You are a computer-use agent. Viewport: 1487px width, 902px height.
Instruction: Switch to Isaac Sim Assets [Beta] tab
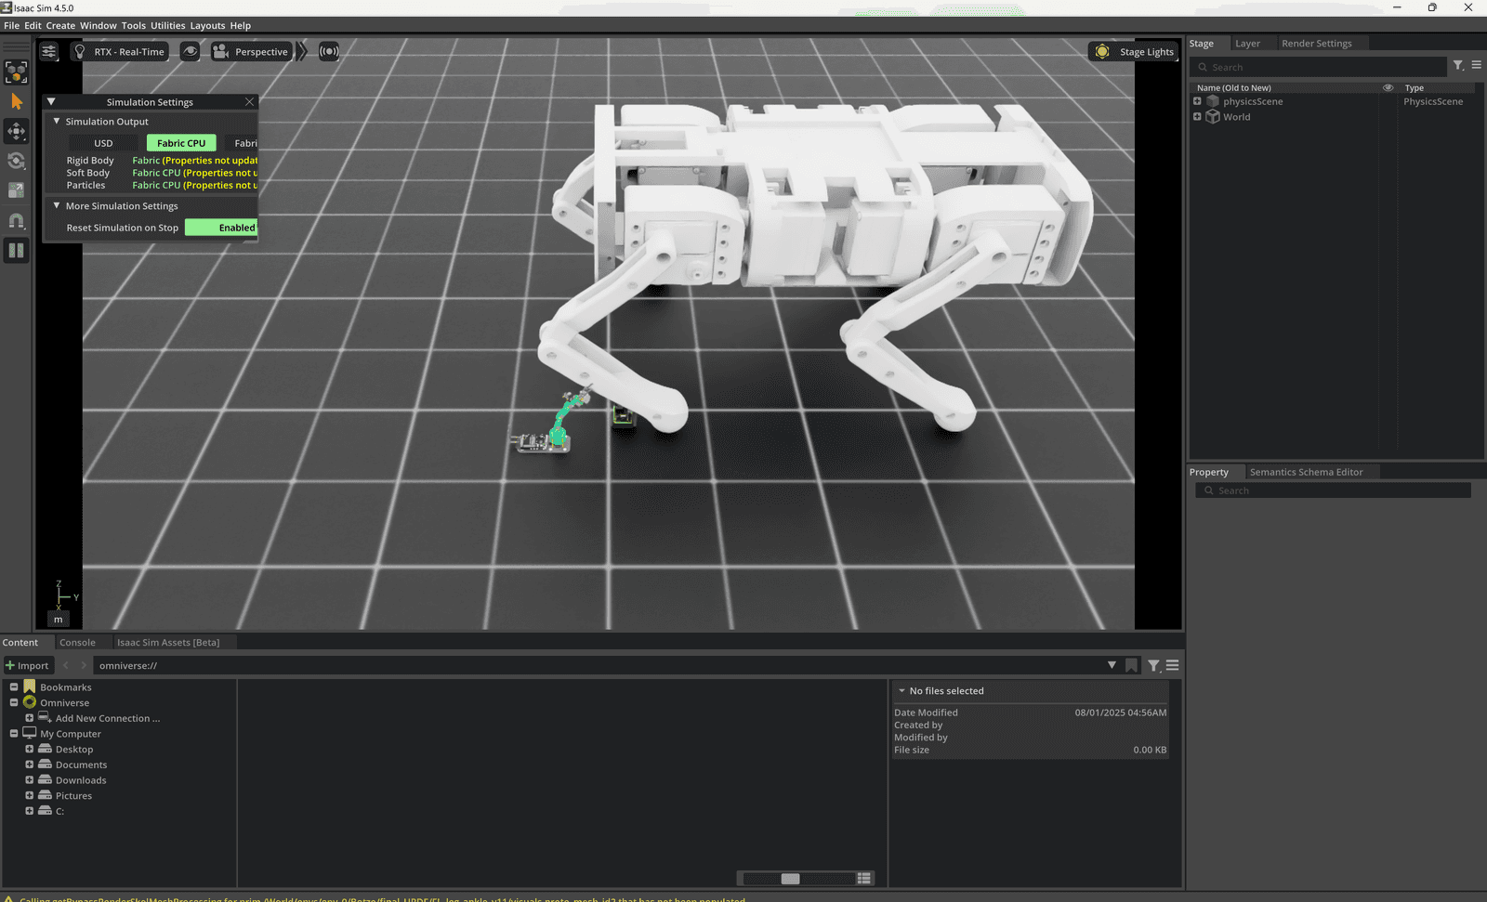pyautogui.click(x=168, y=643)
